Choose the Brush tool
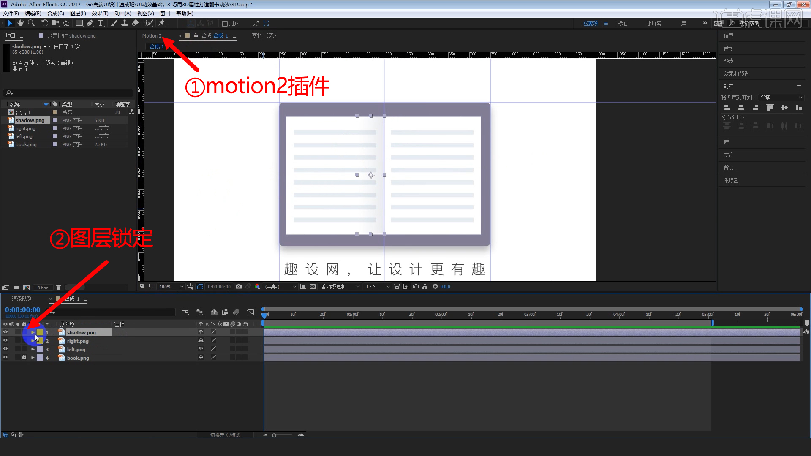This screenshot has height=456, width=811. (114, 23)
